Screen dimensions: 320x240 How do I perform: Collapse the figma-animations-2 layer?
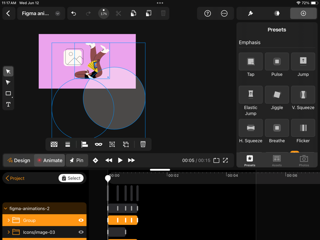[x=6, y=209]
